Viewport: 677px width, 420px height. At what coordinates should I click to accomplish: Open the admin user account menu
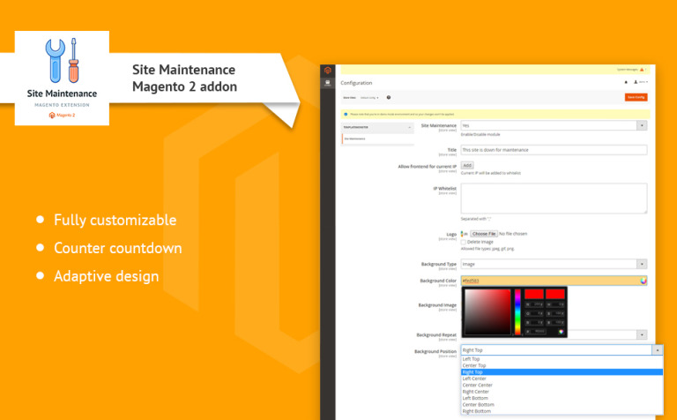pos(641,82)
